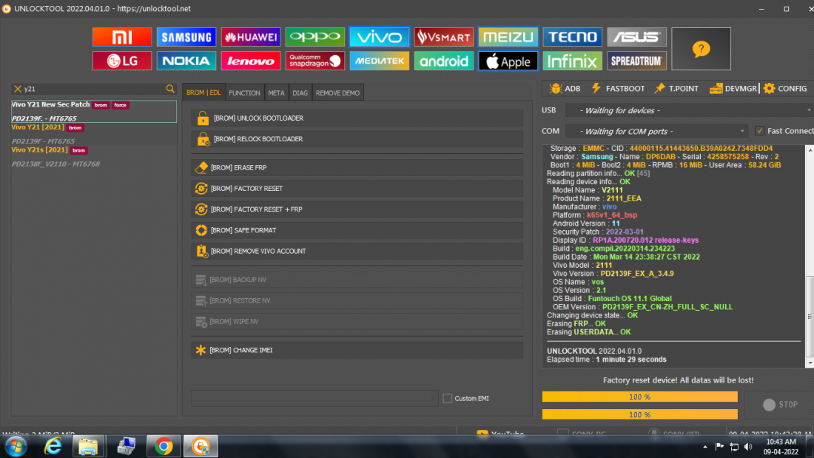Click the y21 search field
This screenshot has height=458, width=814.
tap(93, 89)
